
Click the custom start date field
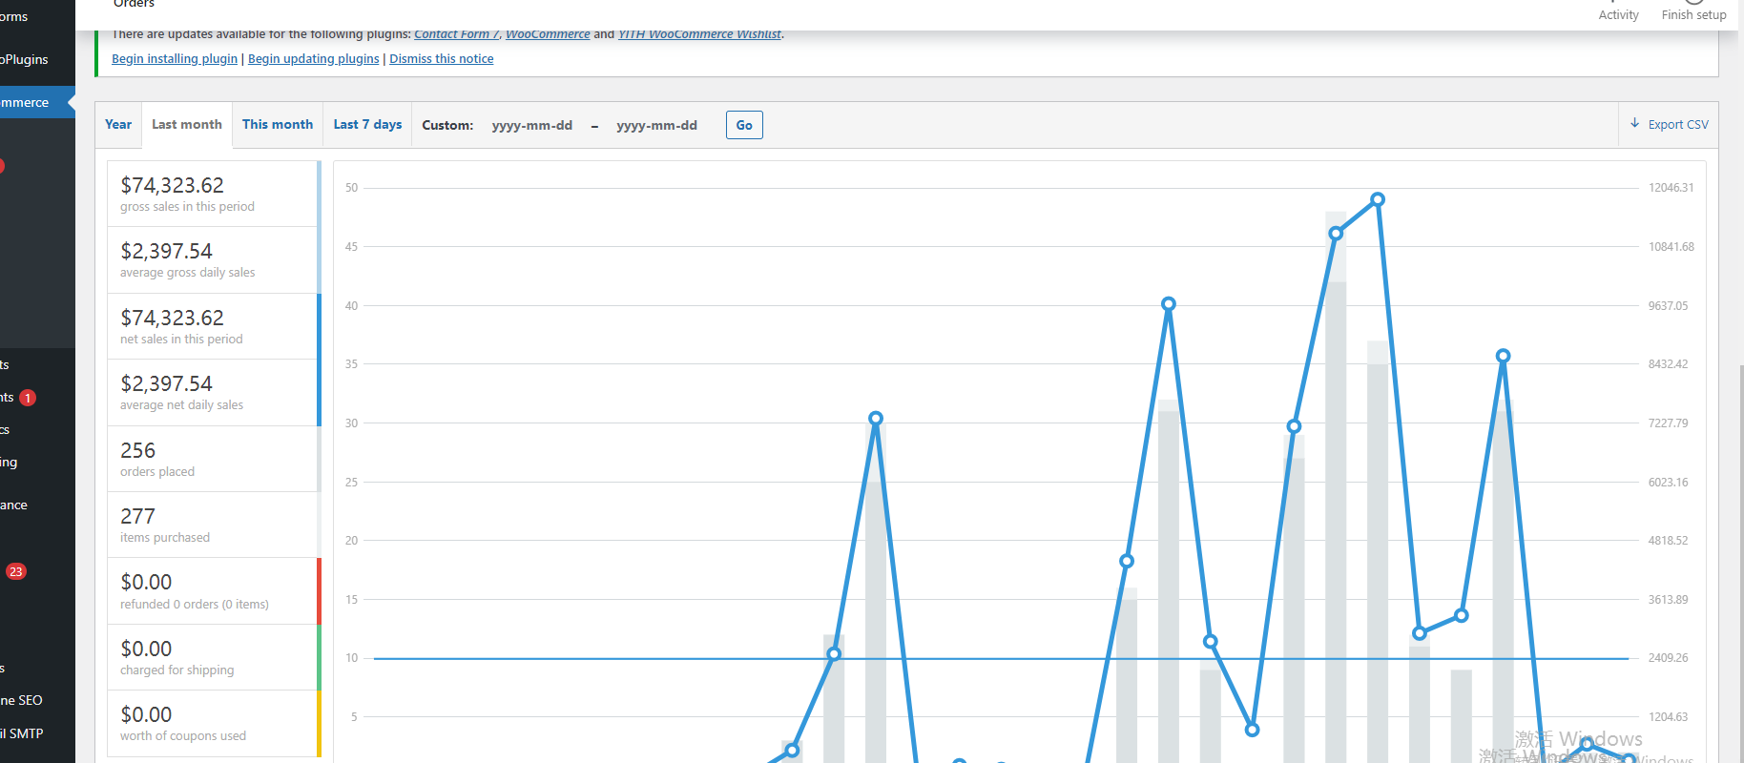click(x=532, y=125)
